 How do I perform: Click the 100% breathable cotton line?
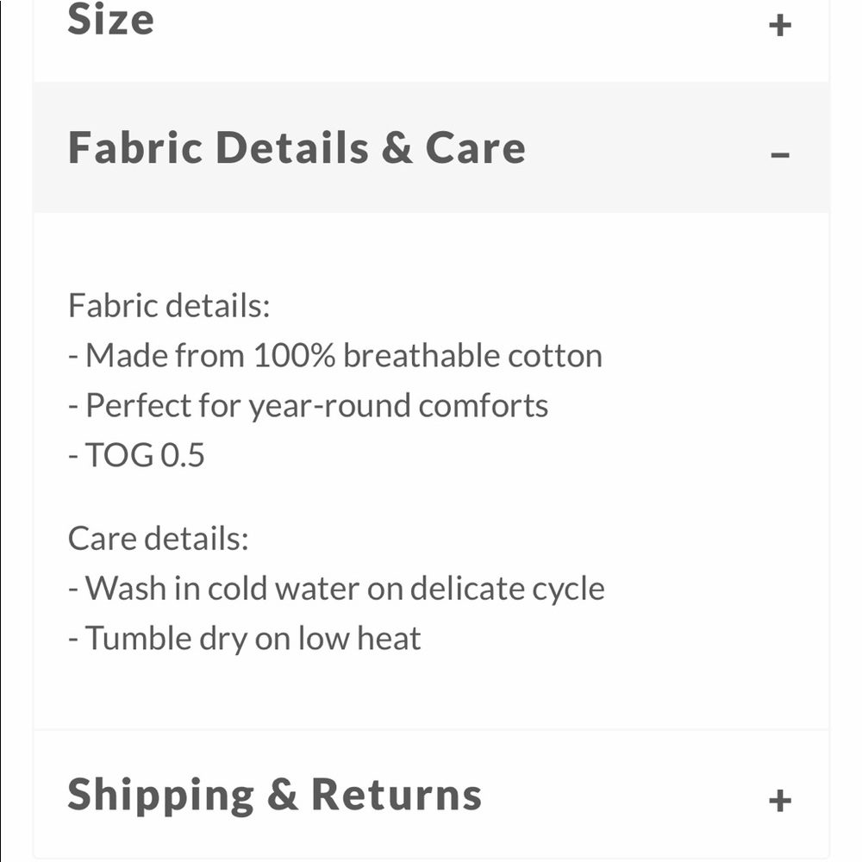pos(335,354)
